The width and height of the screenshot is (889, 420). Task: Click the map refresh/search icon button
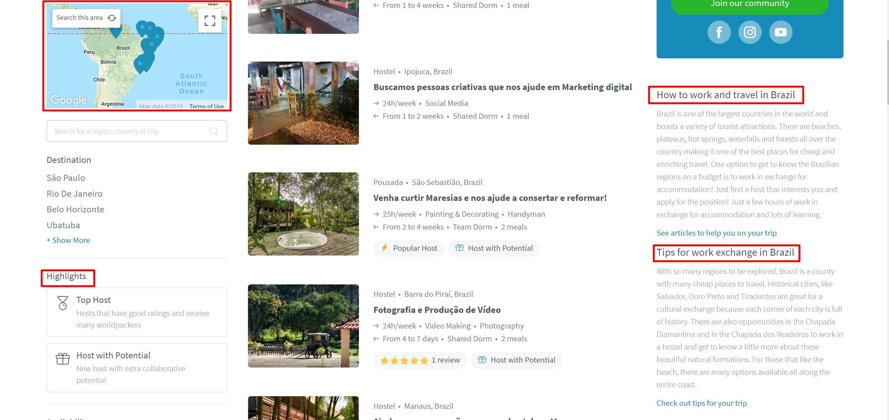112,17
